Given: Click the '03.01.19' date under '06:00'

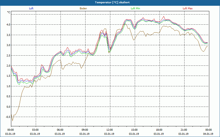Looking at the screenshot, I should point(60,134).
